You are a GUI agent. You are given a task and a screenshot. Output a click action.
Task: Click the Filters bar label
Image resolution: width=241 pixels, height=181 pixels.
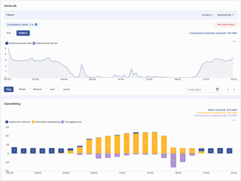click(x=10, y=15)
